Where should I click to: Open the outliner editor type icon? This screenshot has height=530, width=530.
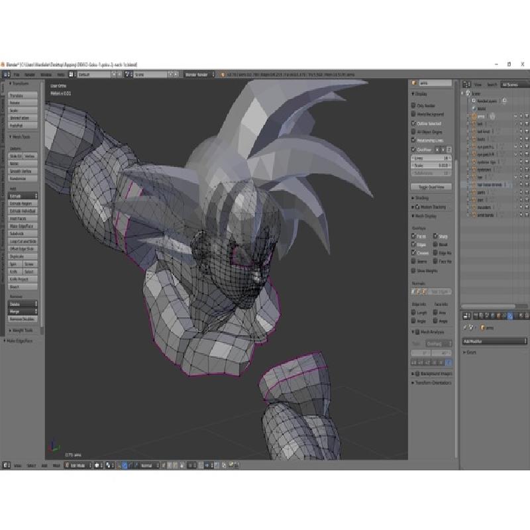coord(466,85)
